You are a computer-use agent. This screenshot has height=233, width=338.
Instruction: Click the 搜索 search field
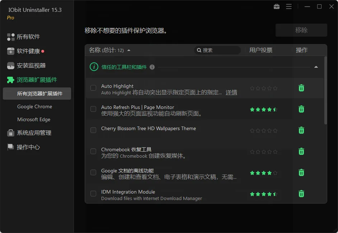pos(217,50)
